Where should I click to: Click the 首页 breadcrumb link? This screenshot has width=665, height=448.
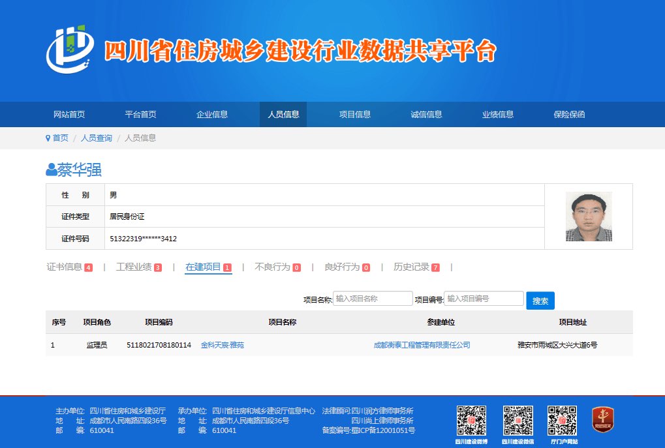60,138
